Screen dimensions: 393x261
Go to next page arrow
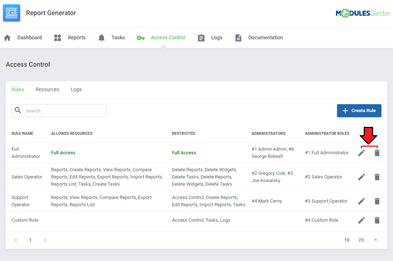45,240
